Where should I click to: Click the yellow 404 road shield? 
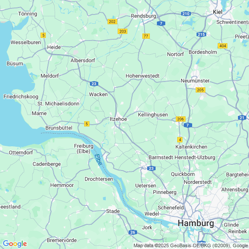click(223, 46)
